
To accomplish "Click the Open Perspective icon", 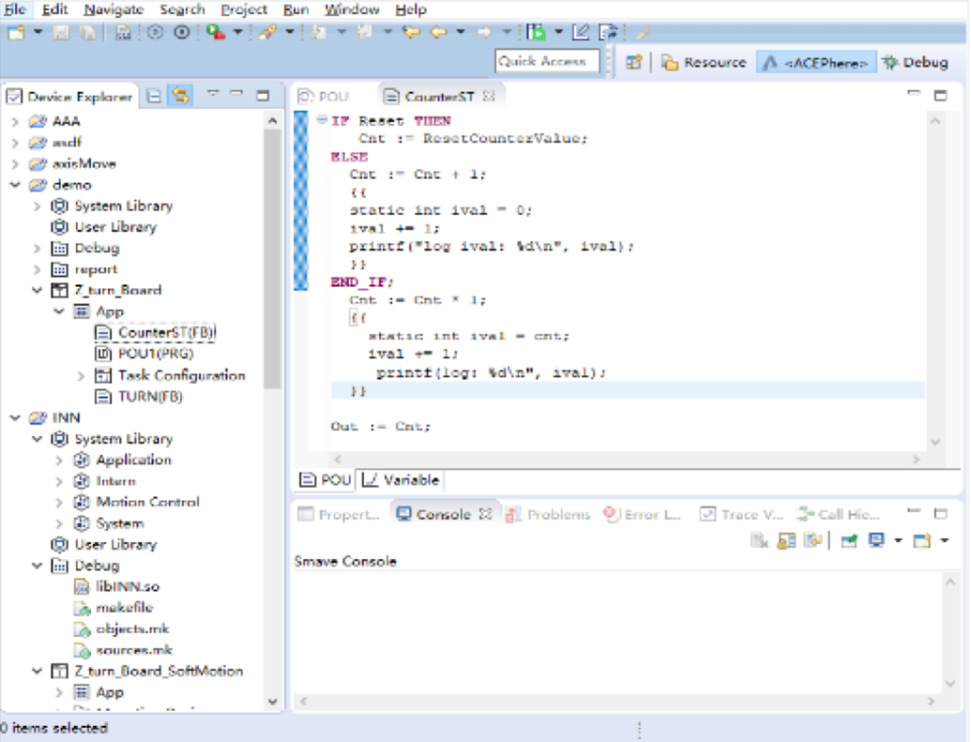I will coord(634,63).
